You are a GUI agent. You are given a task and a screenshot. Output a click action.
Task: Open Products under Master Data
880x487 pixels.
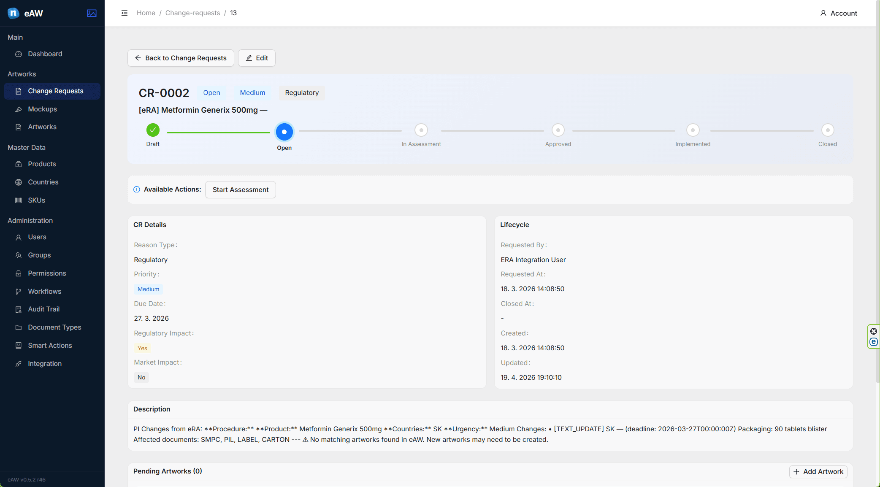[52, 164]
